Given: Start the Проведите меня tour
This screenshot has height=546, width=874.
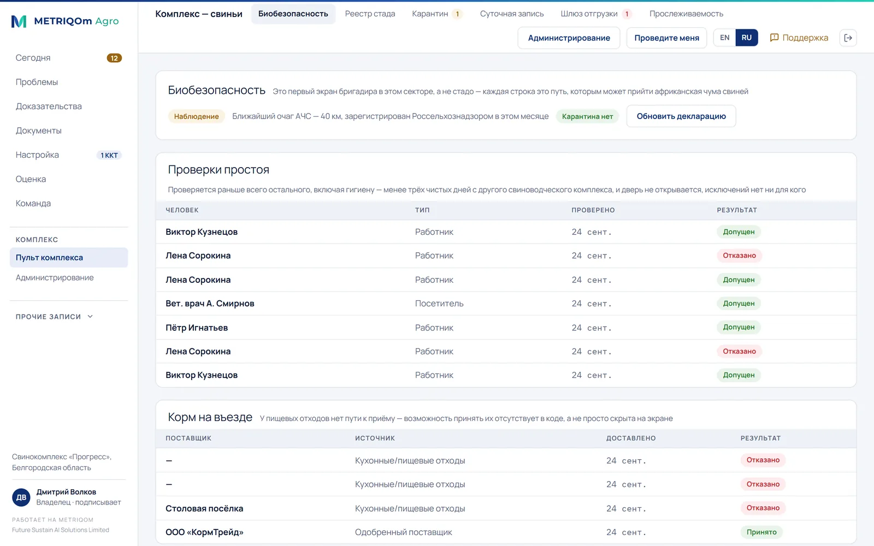Looking at the screenshot, I should (666, 38).
